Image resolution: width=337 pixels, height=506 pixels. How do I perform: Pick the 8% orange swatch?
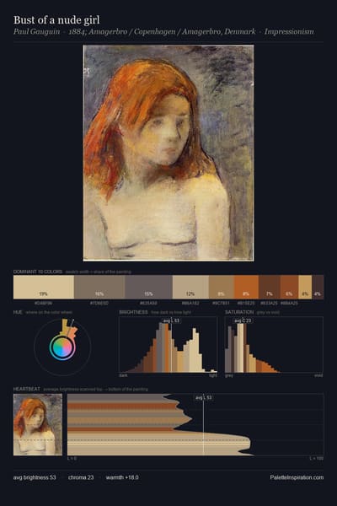(x=246, y=287)
